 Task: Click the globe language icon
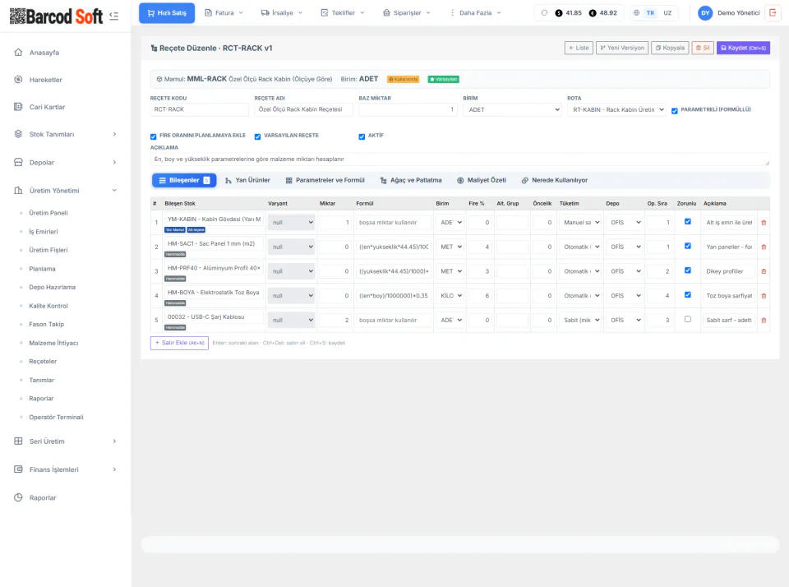point(636,13)
